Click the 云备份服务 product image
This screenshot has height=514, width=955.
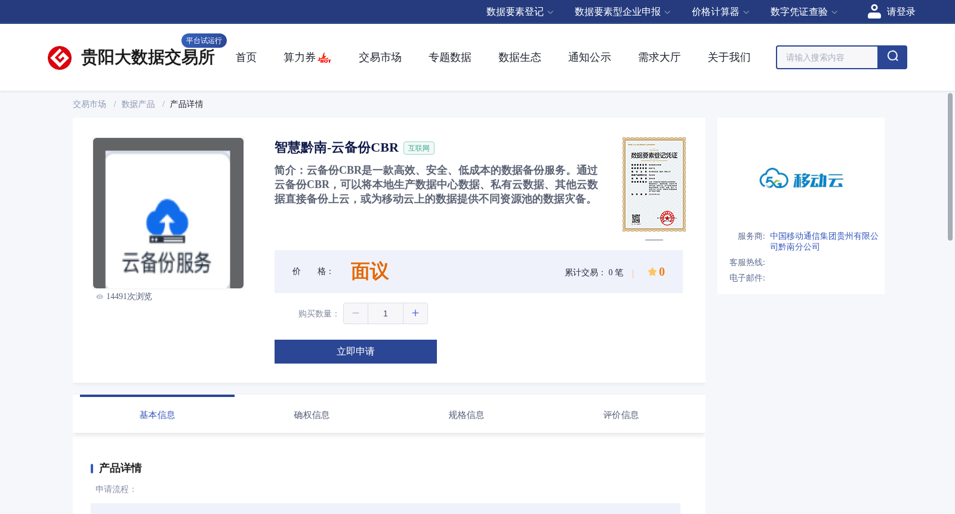pos(168,213)
